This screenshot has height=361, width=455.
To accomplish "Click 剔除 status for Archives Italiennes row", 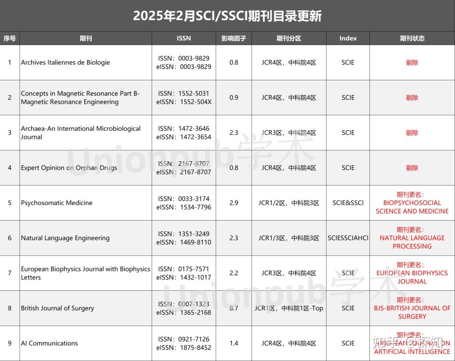I will (412, 63).
